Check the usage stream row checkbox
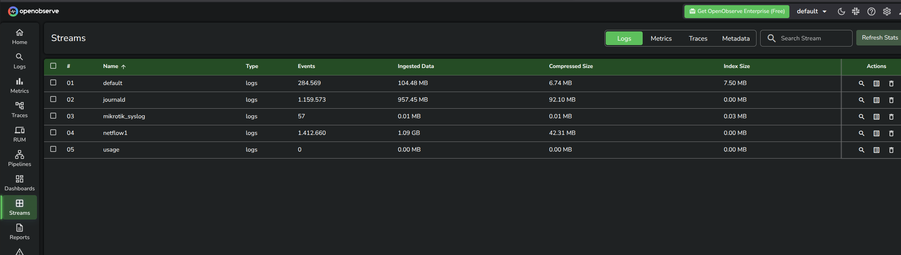 (53, 149)
